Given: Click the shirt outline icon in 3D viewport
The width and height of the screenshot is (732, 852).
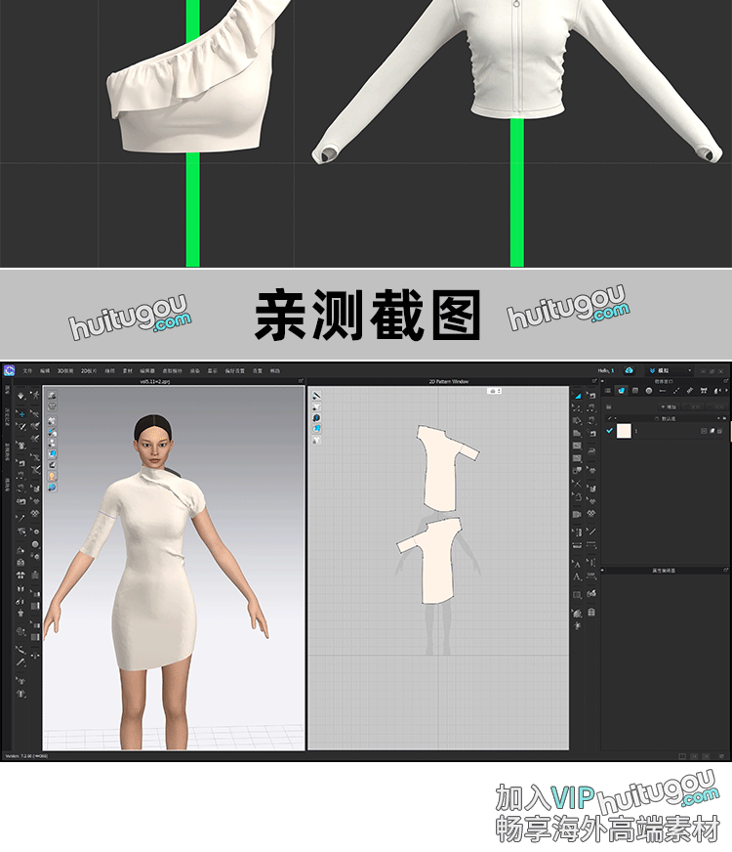Looking at the screenshot, I should [x=52, y=406].
